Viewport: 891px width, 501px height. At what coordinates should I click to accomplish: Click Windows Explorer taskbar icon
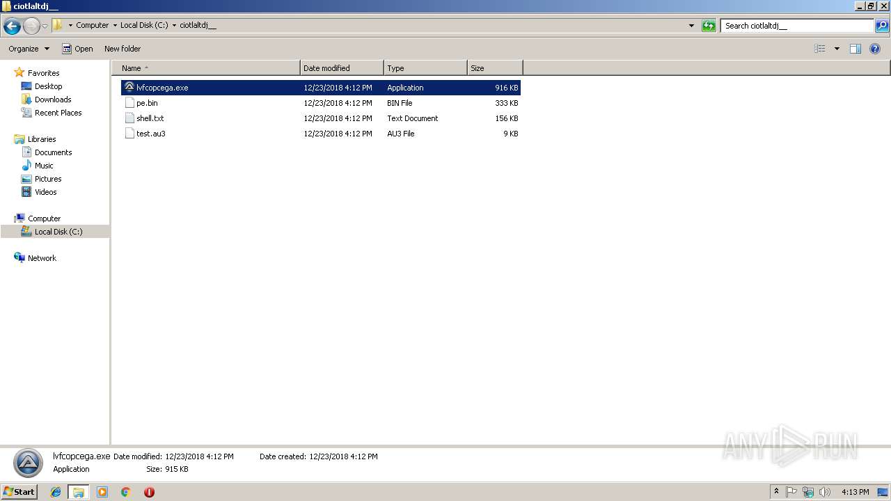79,492
